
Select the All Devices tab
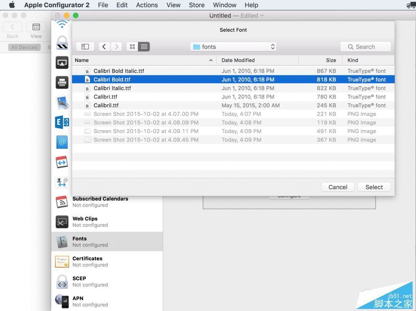[24, 47]
